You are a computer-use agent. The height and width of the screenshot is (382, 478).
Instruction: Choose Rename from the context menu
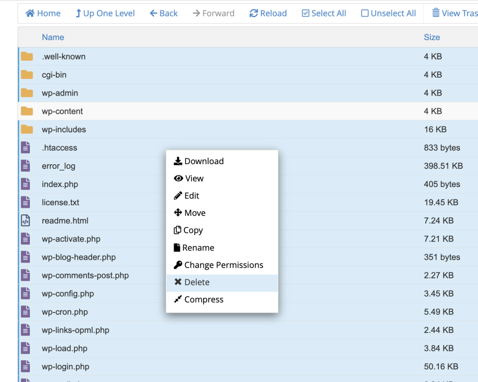pyautogui.click(x=194, y=248)
